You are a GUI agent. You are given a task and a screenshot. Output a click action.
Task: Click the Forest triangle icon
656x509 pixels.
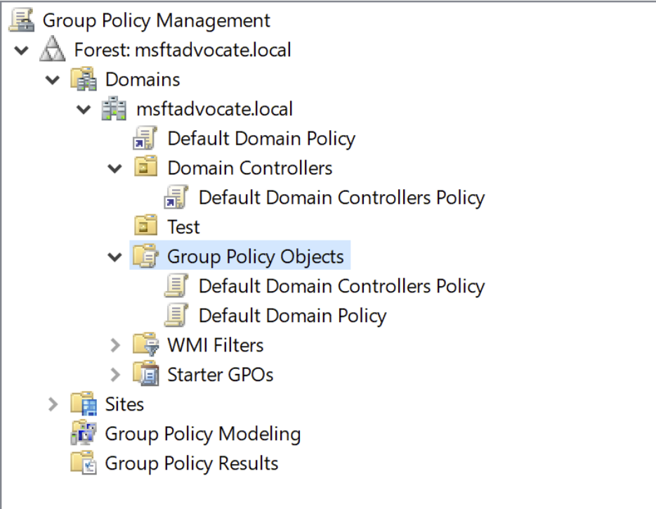(x=53, y=50)
